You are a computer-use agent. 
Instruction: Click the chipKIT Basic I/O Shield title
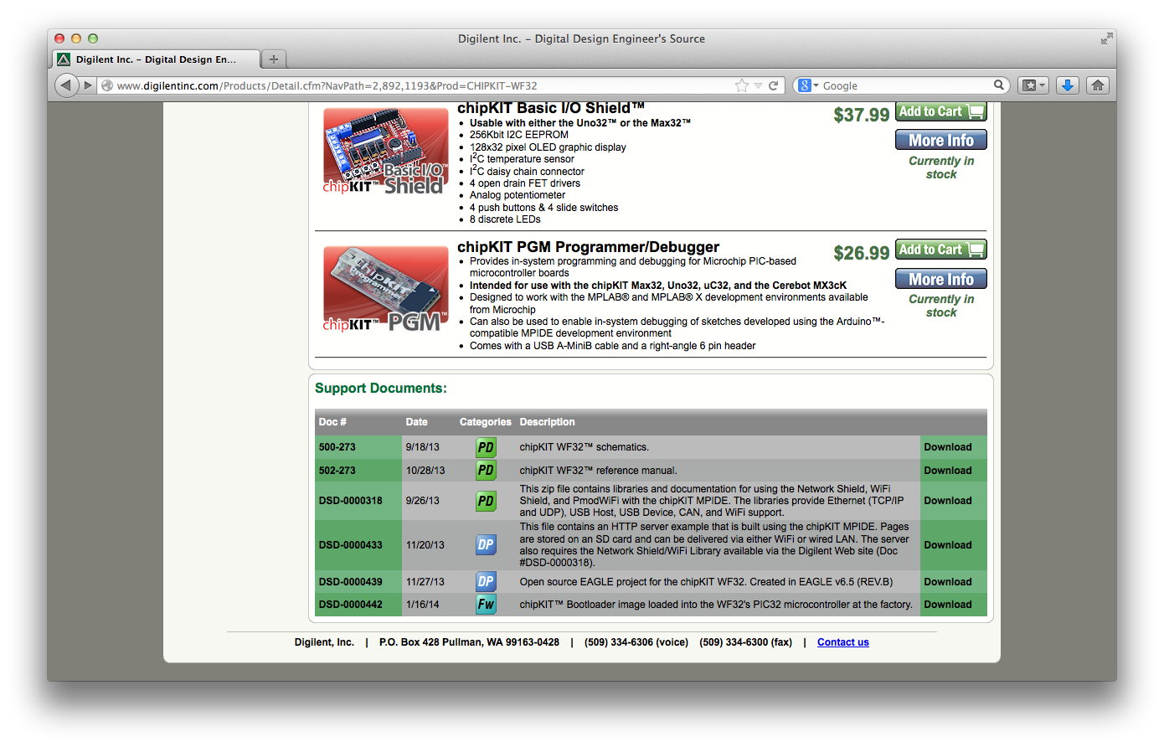[551, 108]
